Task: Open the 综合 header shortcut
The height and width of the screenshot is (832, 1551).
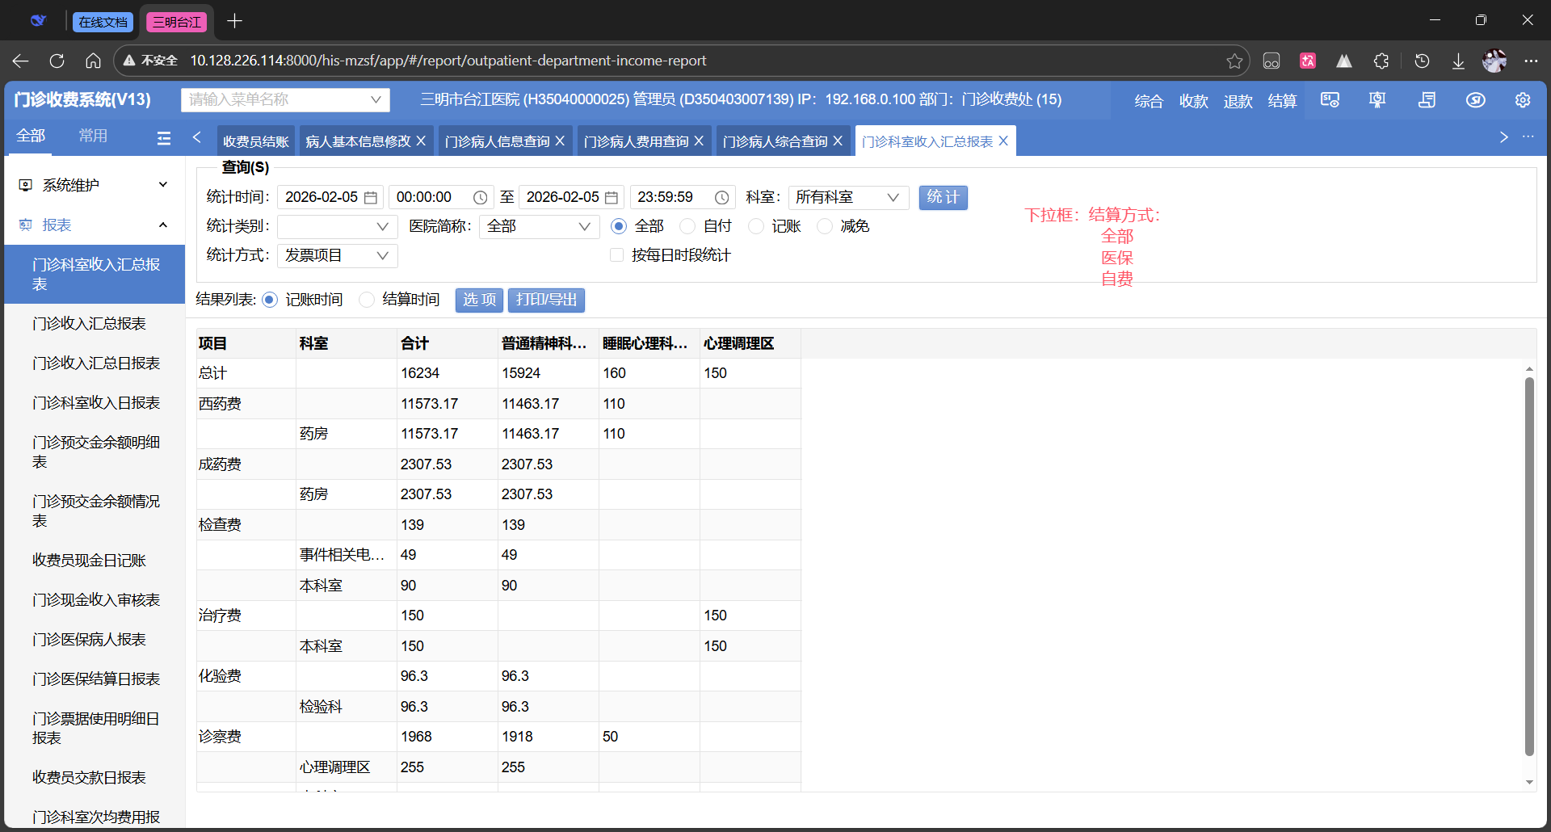Action: (x=1149, y=100)
